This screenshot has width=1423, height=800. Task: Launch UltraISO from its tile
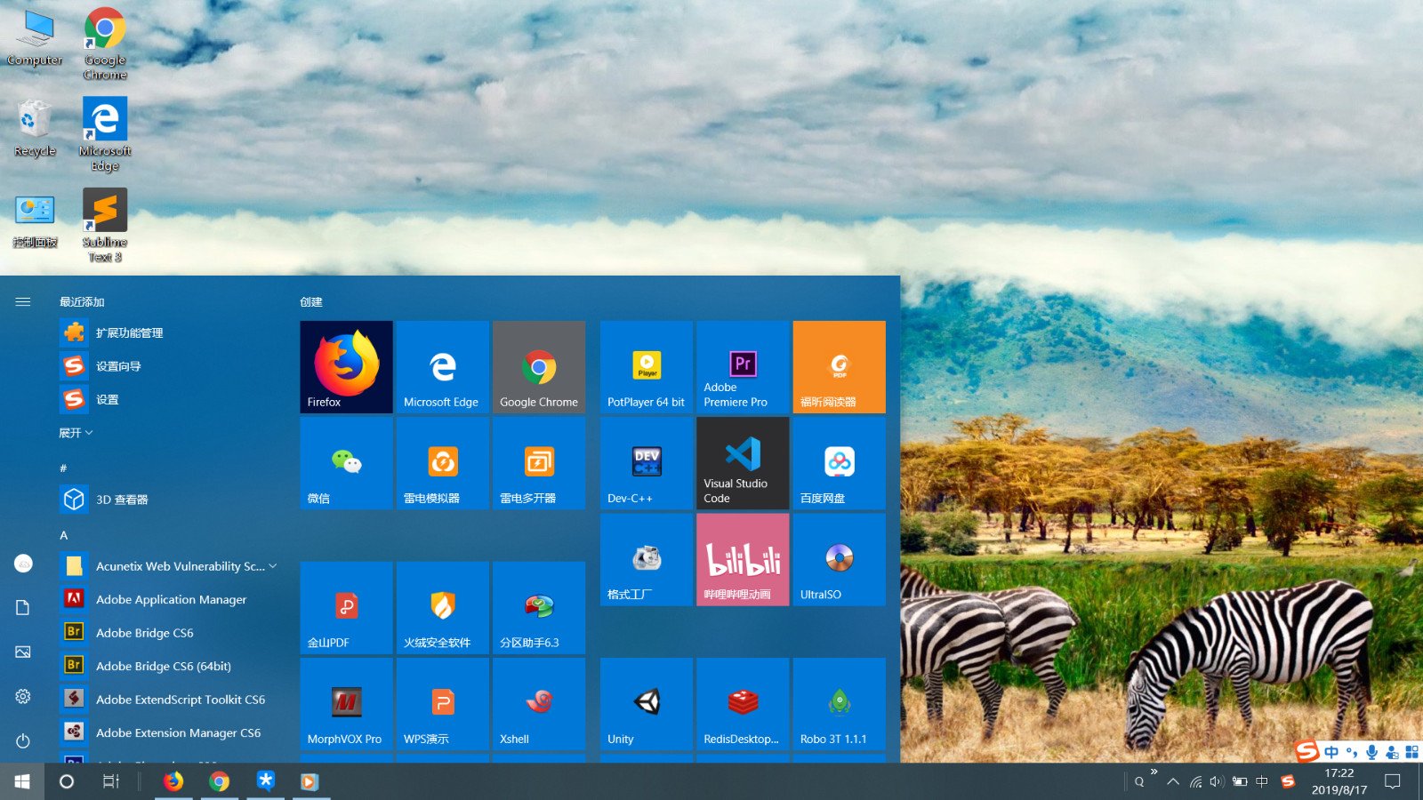coord(838,559)
